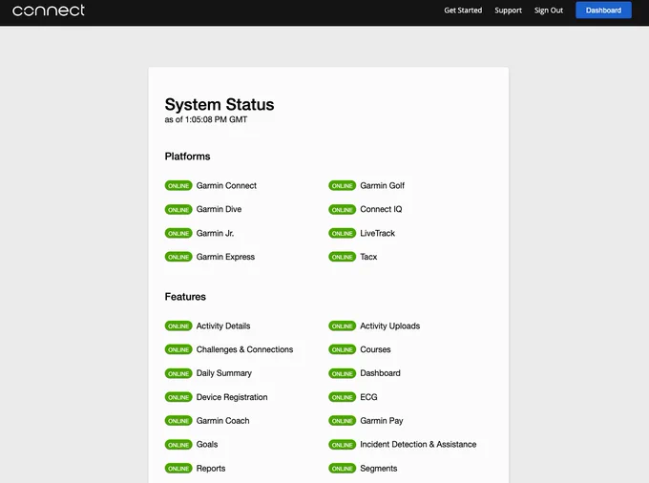Click ONLINE badge beside Garmin Connect
Image resolution: width=649 pixels, height=483 pixels.
pos(178,186)
